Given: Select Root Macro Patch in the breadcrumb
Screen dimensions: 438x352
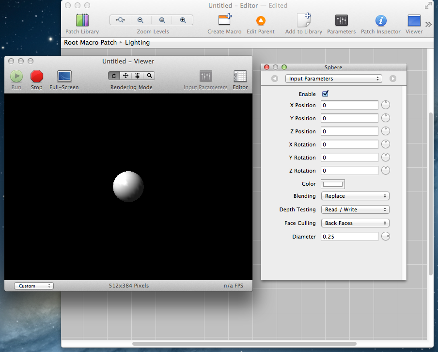Looking at the screenshot, I should click(x=91, y=43).
